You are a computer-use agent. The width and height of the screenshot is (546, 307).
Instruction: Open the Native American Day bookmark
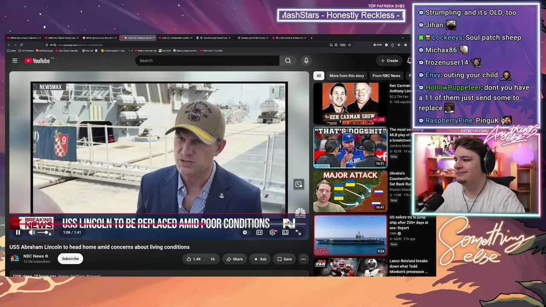pos(146,51)
